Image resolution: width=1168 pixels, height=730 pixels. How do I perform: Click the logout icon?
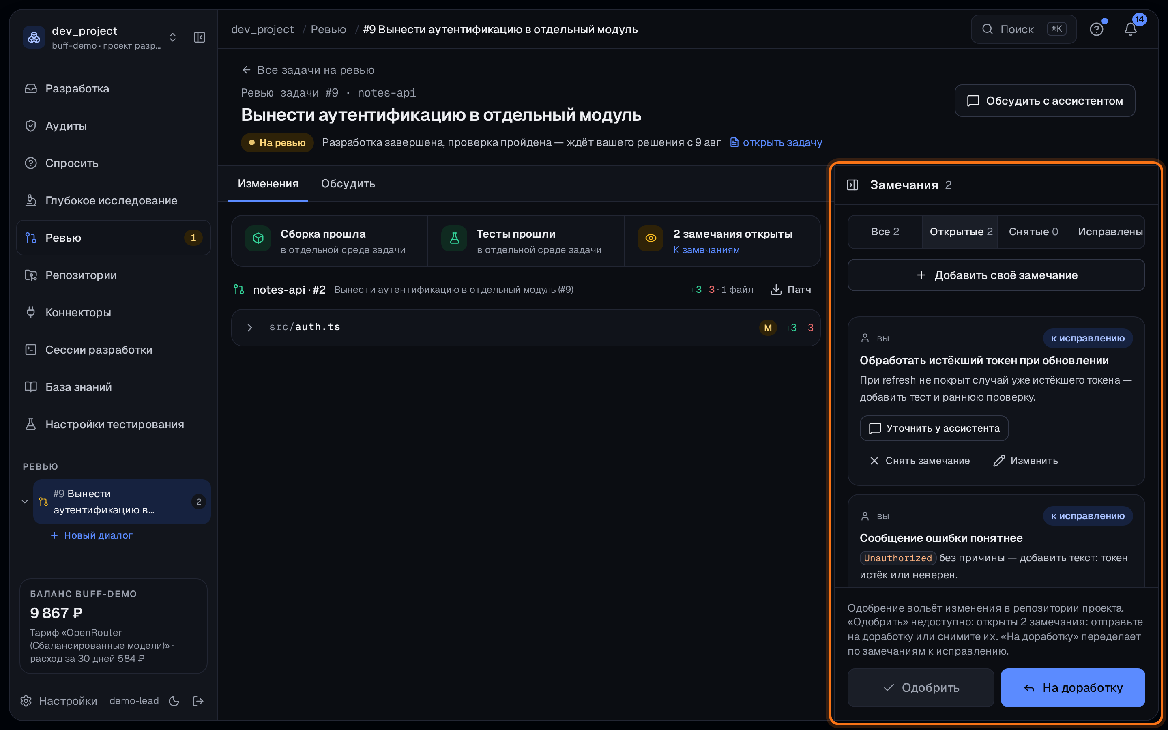[x=198, y=701]
